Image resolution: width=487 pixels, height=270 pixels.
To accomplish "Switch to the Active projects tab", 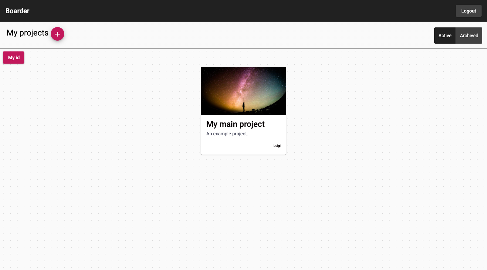I will pyautogui.click(x=445, y=36).
